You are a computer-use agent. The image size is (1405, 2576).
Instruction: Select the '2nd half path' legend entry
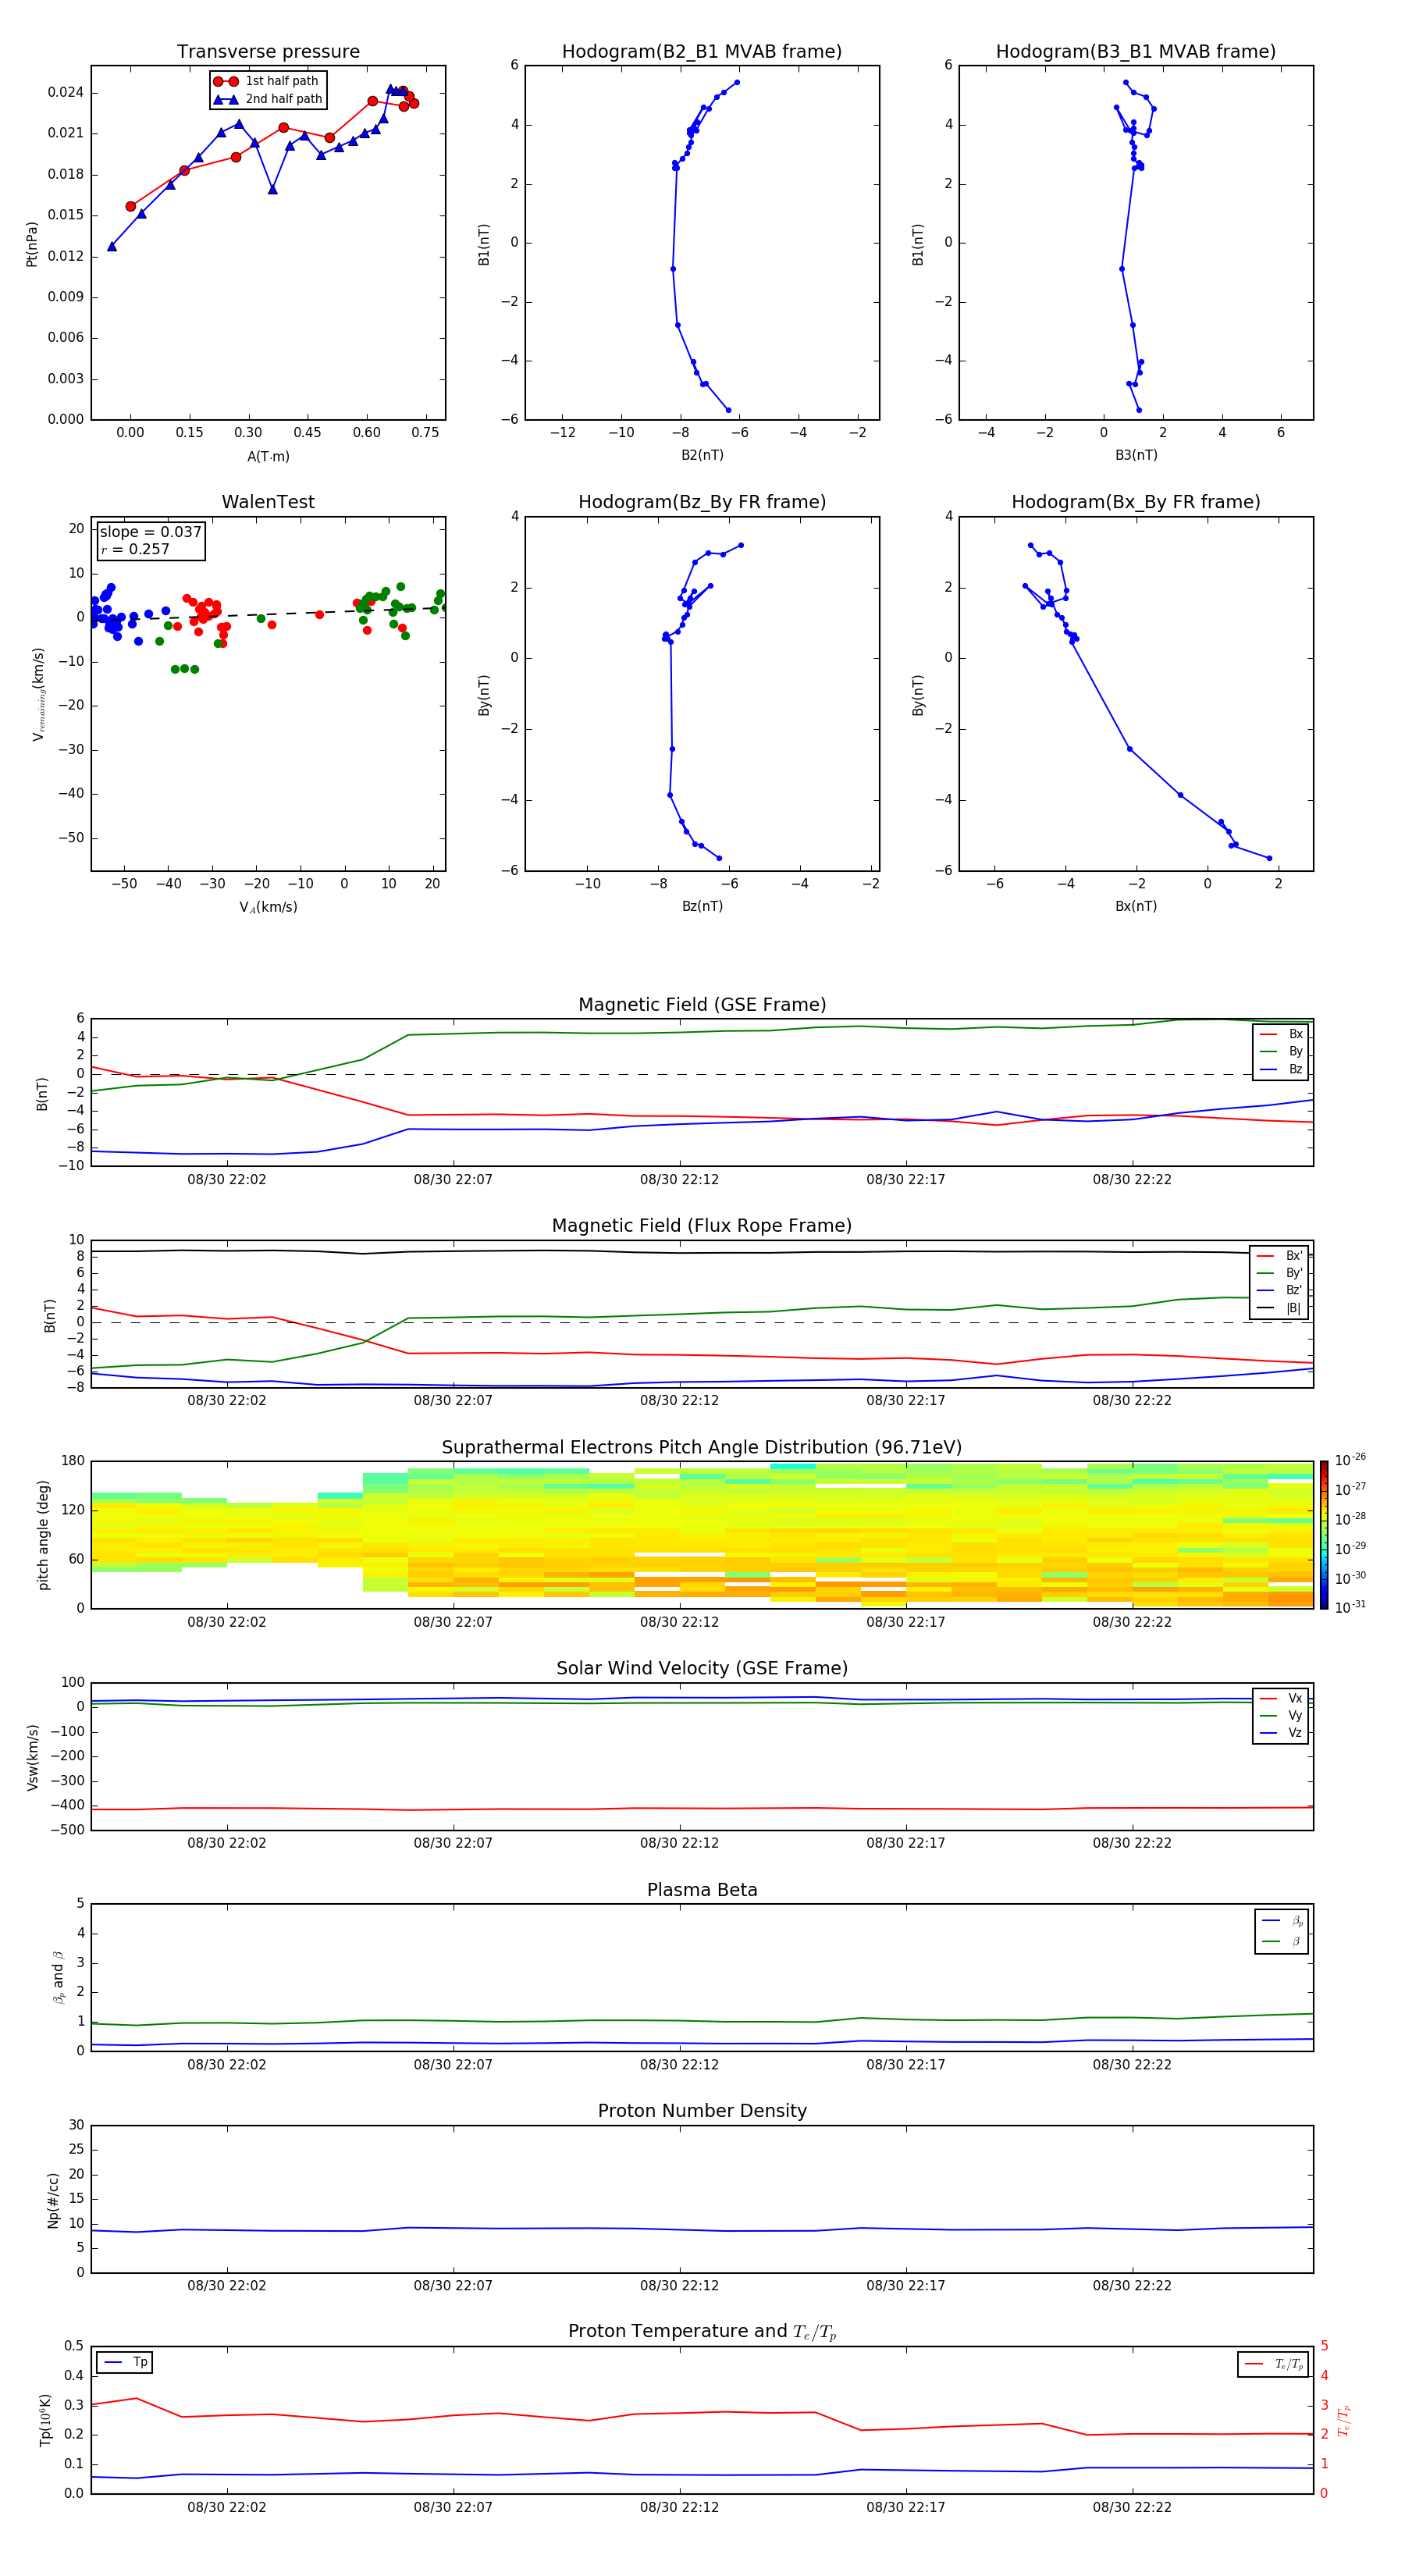pos(268,99)
